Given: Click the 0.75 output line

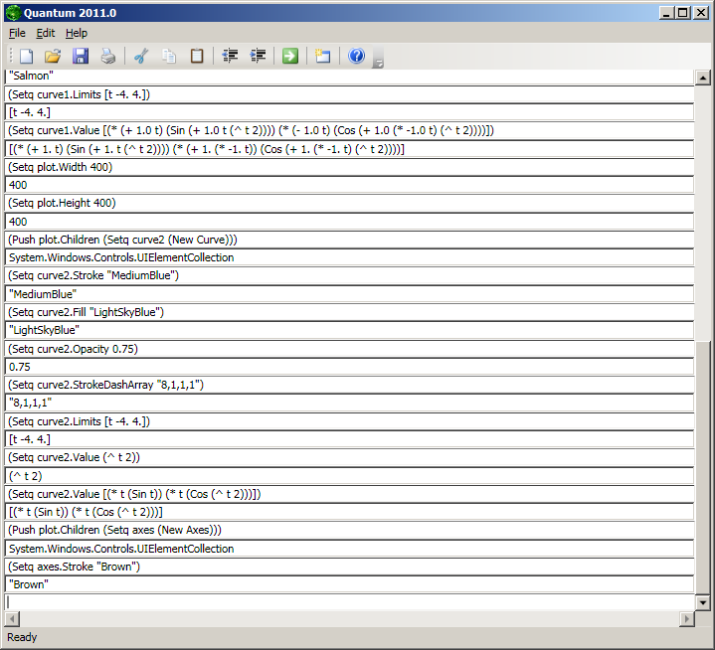Looking at the screenshot, I should 349,367.
